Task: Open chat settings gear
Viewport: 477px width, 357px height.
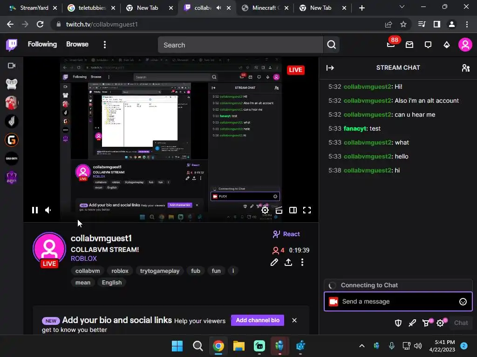Action: (441, 323)
